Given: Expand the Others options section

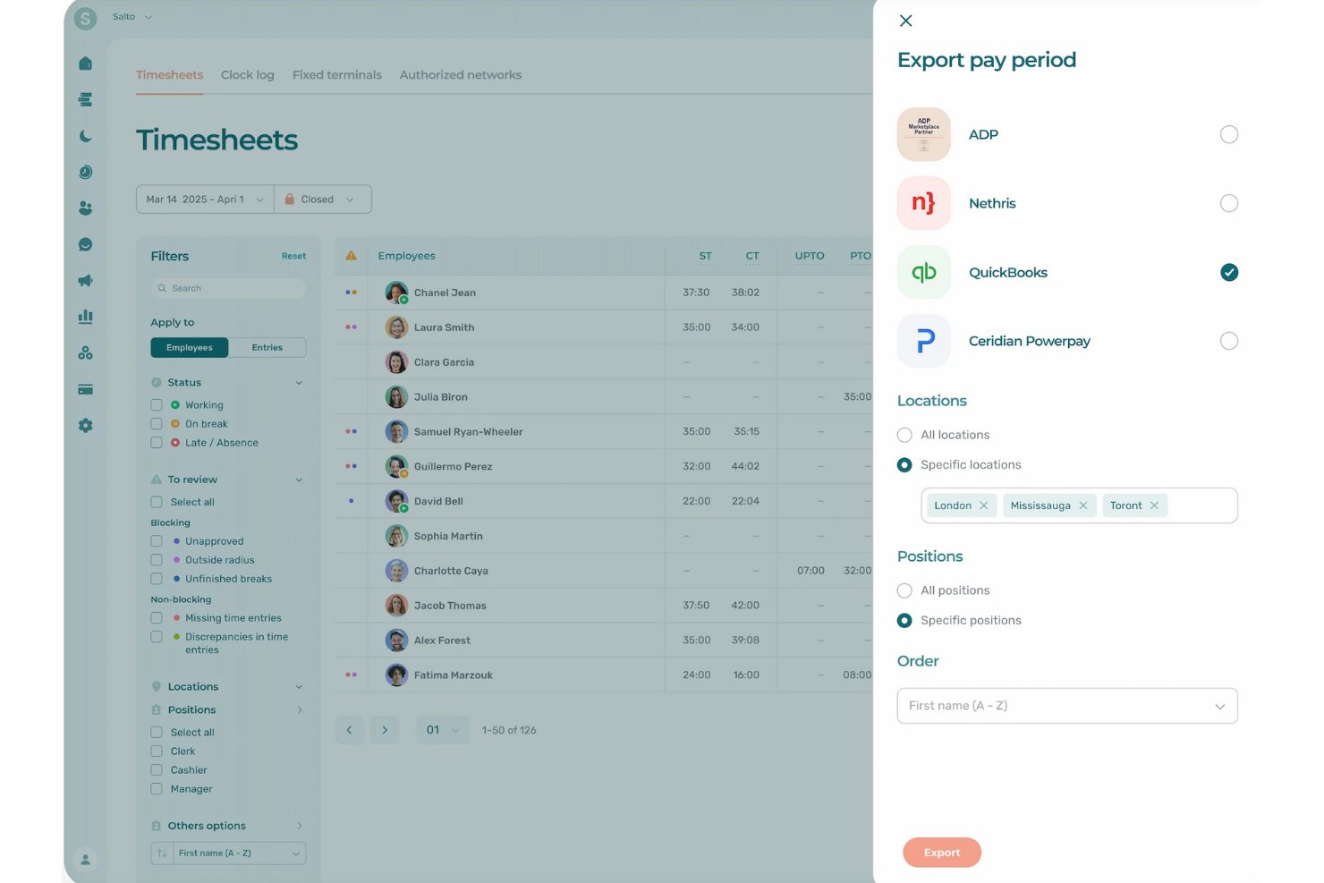Looking at the screenshot, I should coord(299,826).
